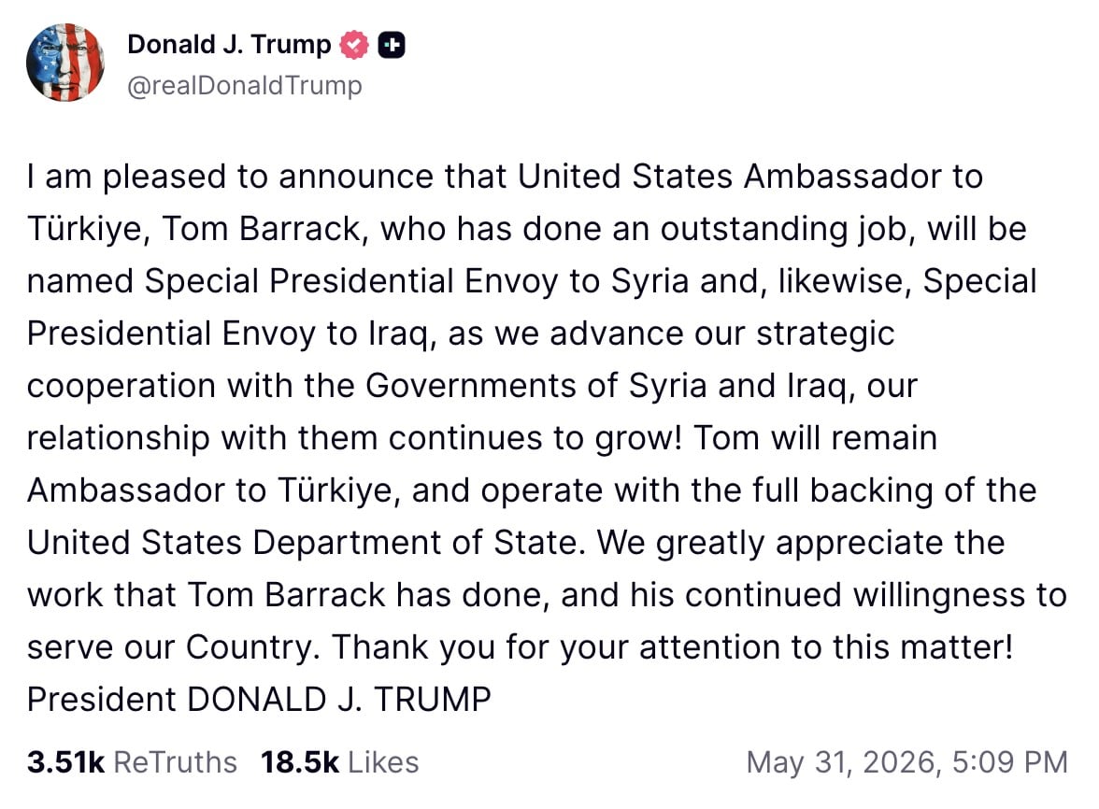Click the "Tom will remain" phrase
Image resolution: width=1099 pixels, height=809 pixels.
(x=815, y=438)
